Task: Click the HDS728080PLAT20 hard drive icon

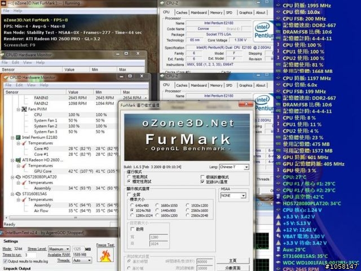Action: (18, 177)
